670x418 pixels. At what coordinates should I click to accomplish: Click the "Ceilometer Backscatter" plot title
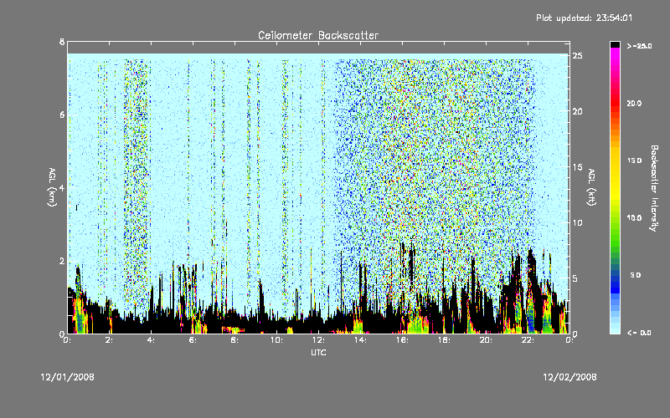[x=318, y=35]
